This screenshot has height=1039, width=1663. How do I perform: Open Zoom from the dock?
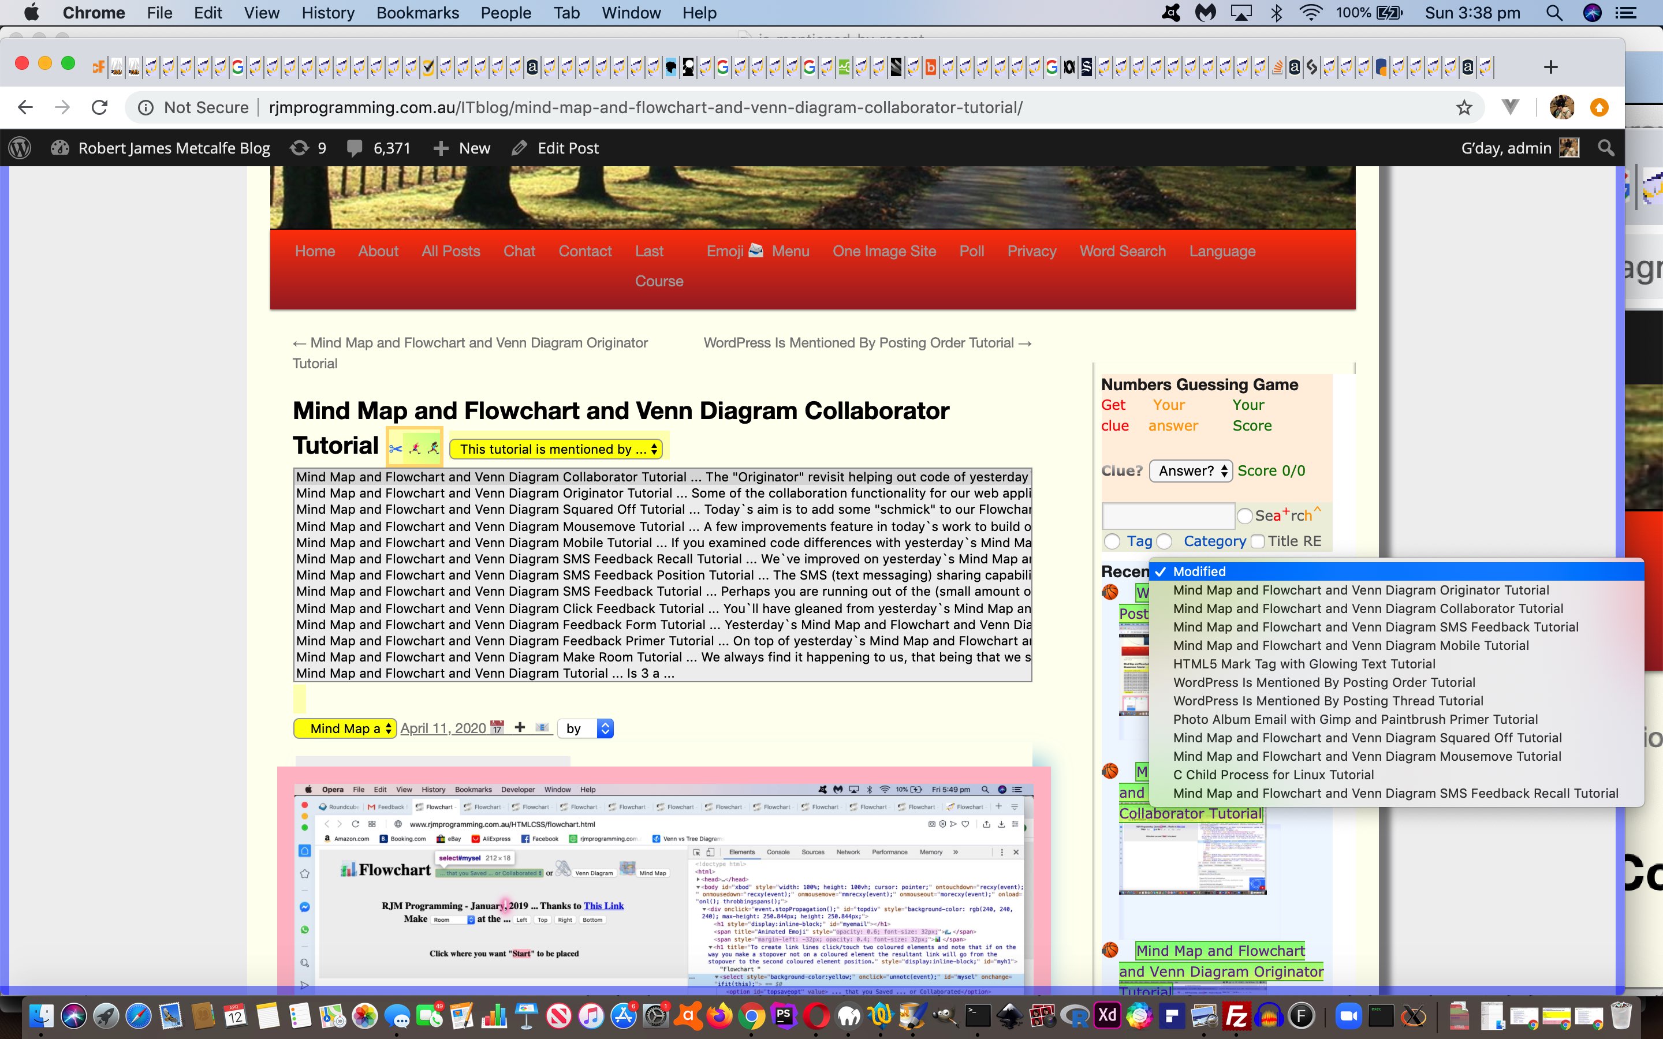click(1348, 1016)
